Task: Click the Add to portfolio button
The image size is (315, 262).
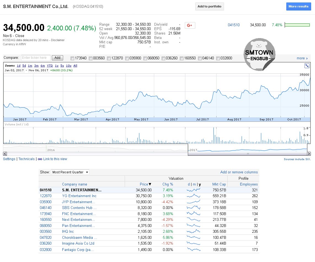Action: tap(209, 7)
